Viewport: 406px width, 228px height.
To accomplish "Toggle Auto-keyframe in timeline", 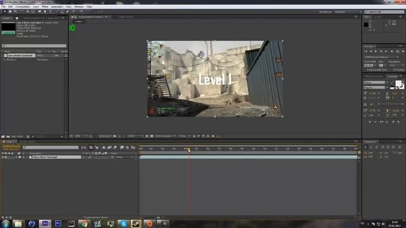I will (128, 148).
